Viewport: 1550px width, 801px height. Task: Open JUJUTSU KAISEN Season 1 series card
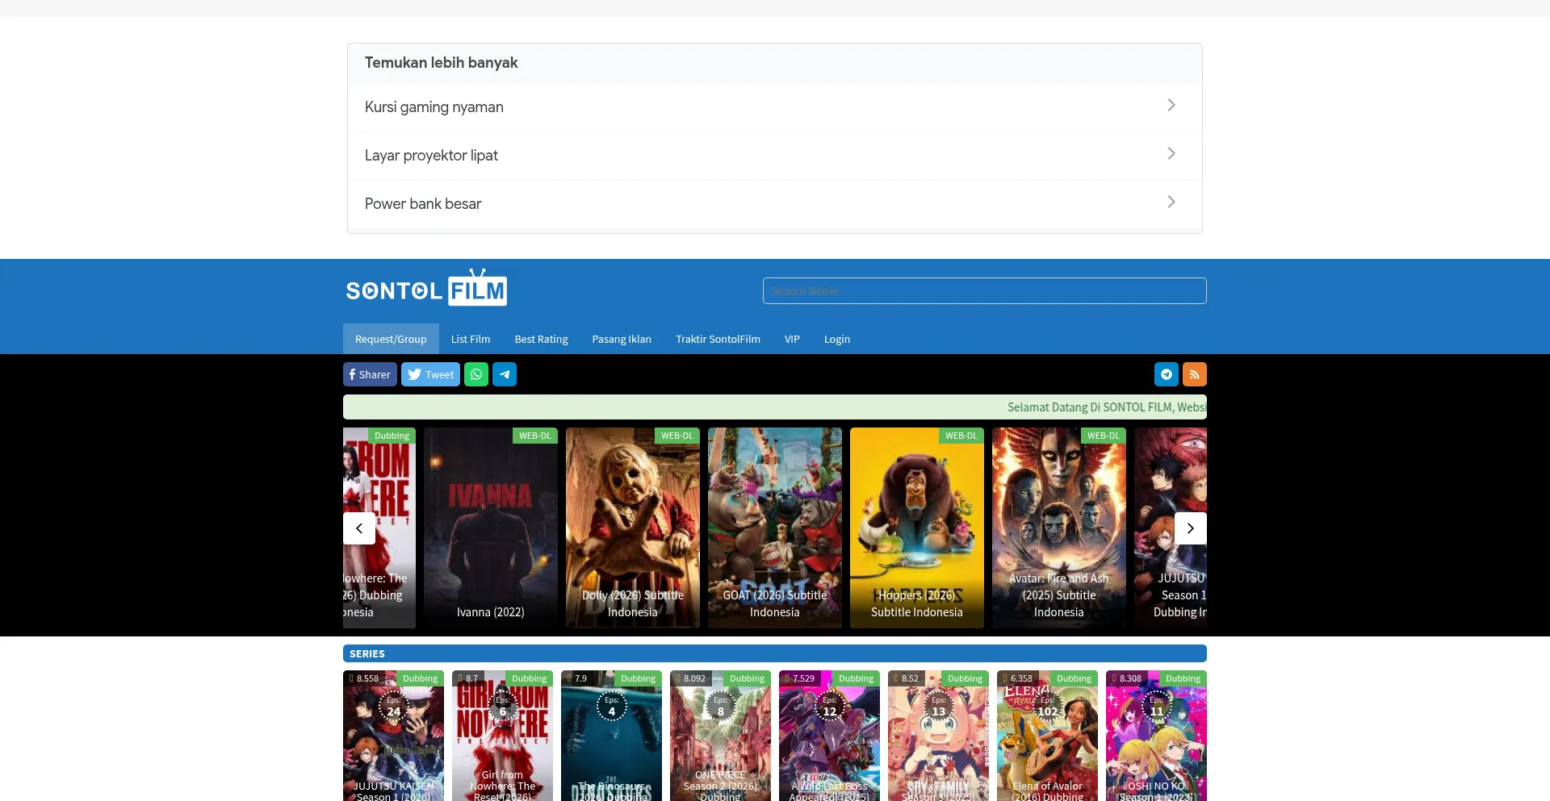coord(393,736)
